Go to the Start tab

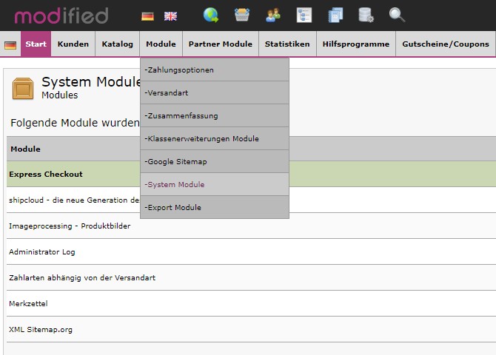click(36, 44)
